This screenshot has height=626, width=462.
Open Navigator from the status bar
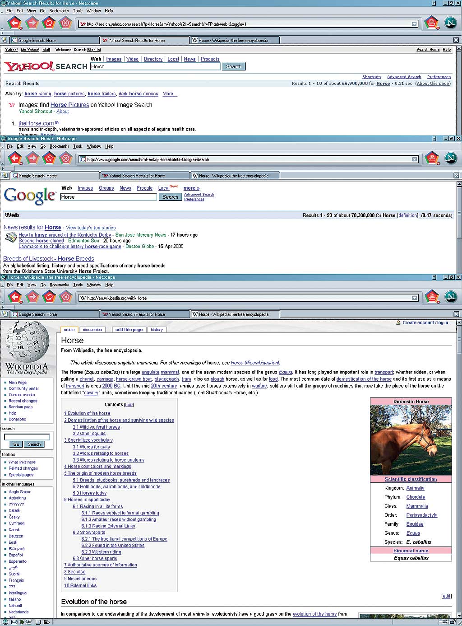coord(5,622)
